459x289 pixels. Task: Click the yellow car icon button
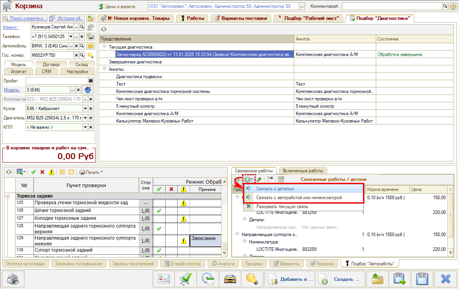230,279
